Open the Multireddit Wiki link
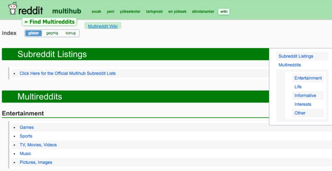 pyautogui.click(x=103, y=26)
